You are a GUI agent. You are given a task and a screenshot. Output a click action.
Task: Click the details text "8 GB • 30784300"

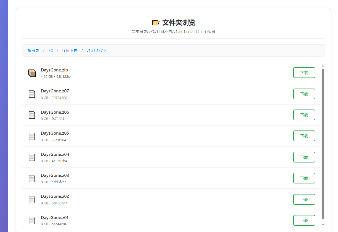54,98
